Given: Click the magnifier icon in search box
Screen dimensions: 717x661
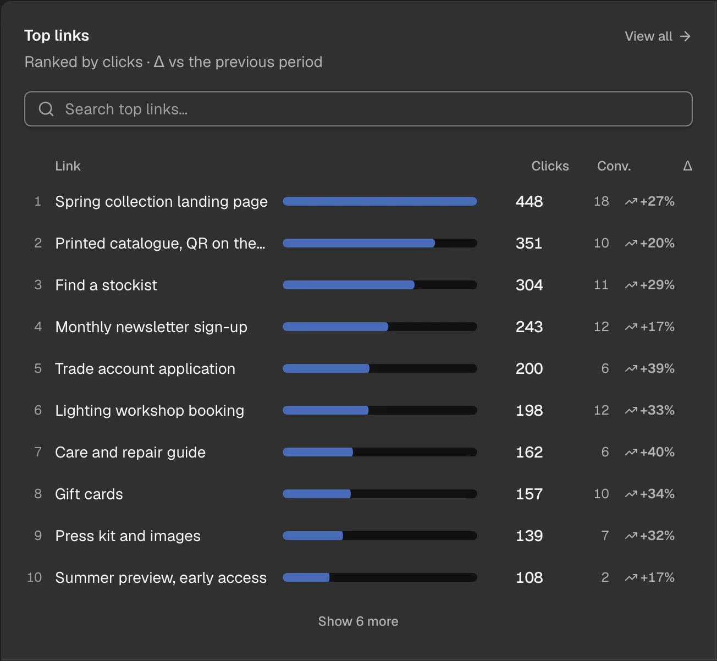Looking at the screenshot, I should point(46,109).
